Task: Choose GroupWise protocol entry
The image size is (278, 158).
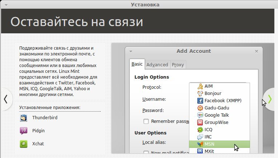Action: click(x=219, y=122)
